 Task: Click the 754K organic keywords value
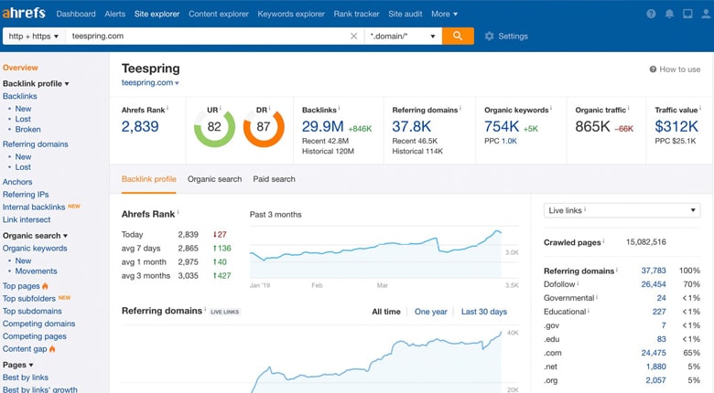pyautogui.click(x=502, y=126)
